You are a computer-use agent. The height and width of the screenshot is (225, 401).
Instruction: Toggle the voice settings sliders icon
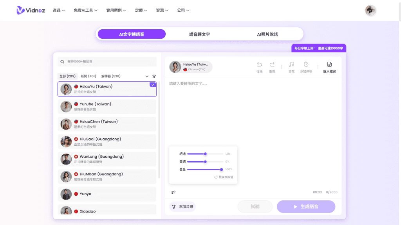pyautogui.click(x=173, y=192)
